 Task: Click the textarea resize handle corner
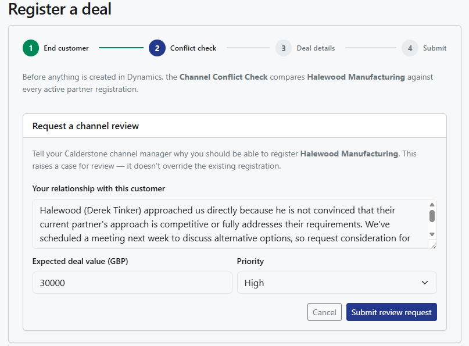click(x=434, y=245)
